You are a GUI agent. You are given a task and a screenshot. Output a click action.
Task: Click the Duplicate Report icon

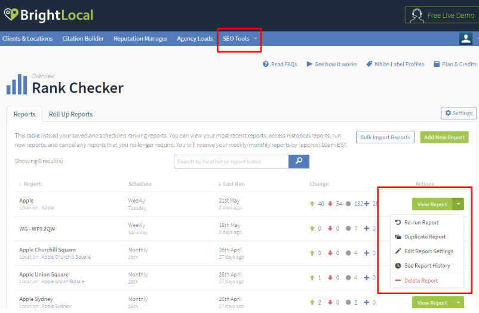[x=398, y=237]
